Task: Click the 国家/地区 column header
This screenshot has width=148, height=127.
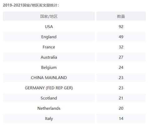Action: pyautogui.click(x=49, y=16)
